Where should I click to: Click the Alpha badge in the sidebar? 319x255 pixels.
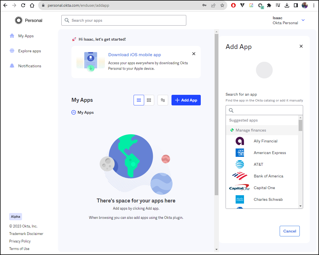click(15, 217)
